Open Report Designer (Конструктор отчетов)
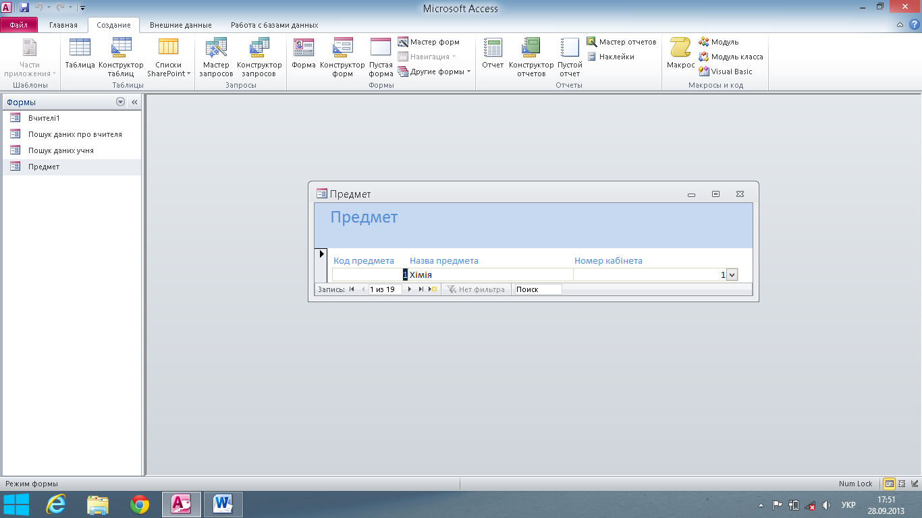This screenshot has width=922, height=518. point(531,57)
